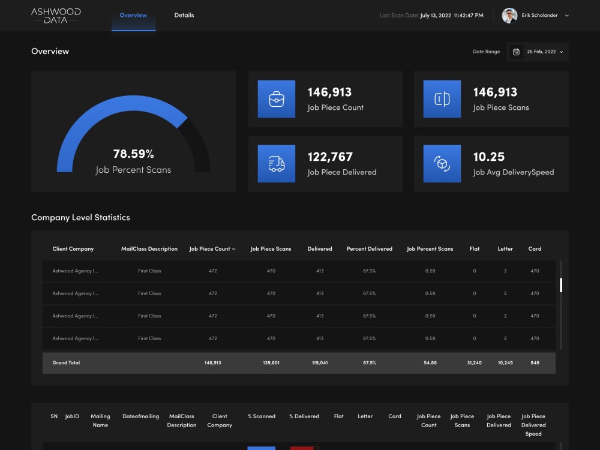Click the briefcase icon for Job Piece Count
This screenshot has height=450, width=600.
click(x=276, y=99)
